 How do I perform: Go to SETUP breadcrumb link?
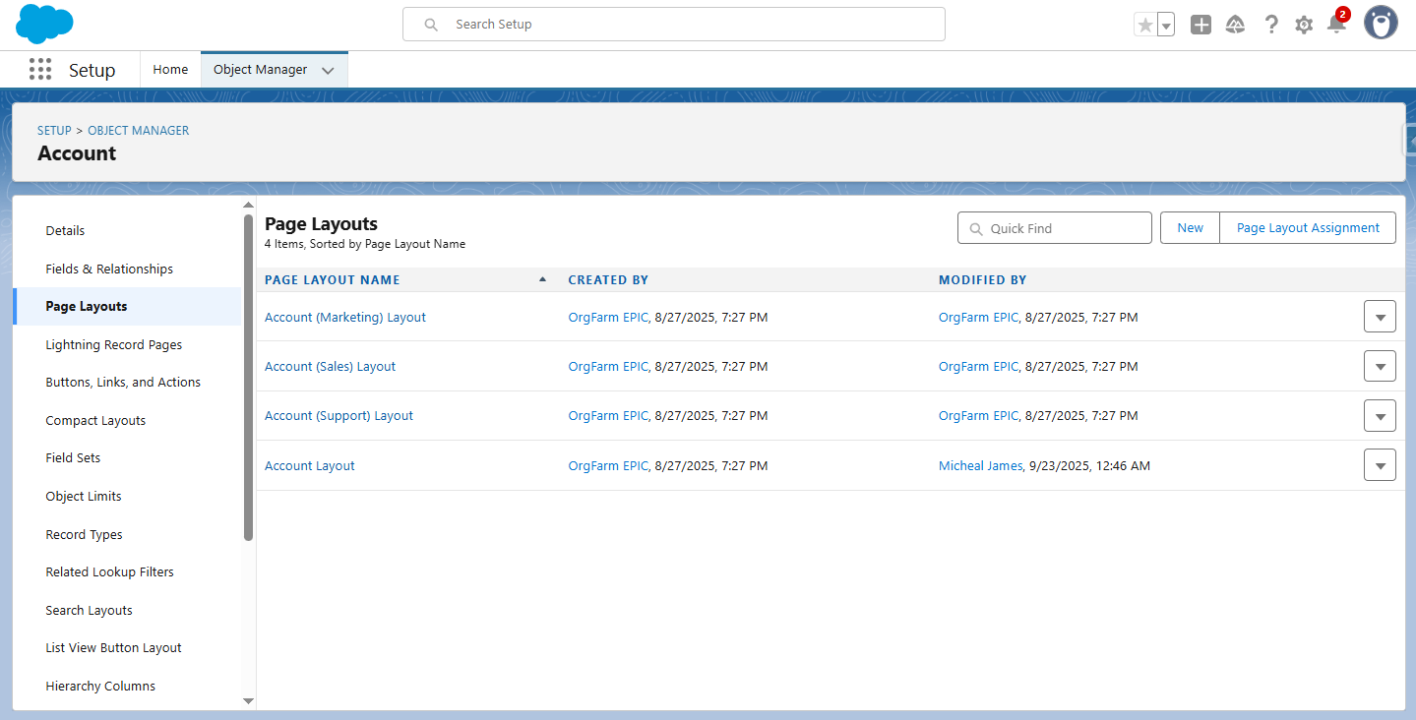54,130
